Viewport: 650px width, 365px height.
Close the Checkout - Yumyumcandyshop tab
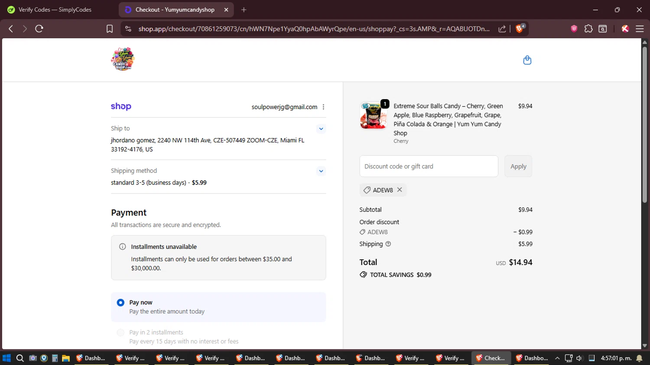coord(226,10)
